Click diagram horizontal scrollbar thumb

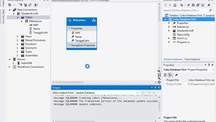click(x=69, y=82)
